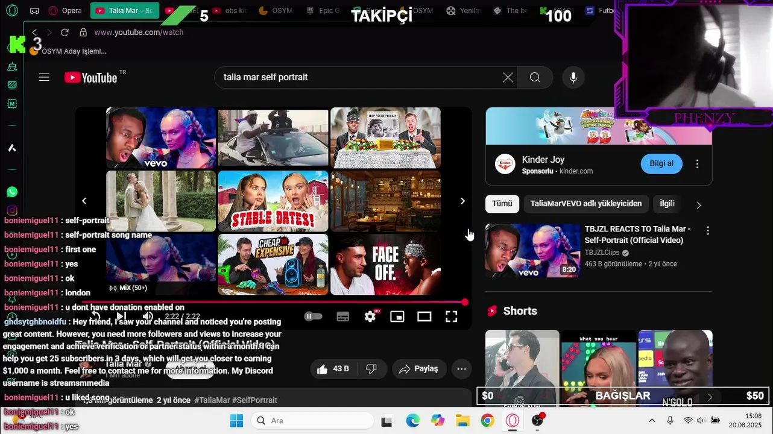
Task: Start voice search with microphone icon
Action: [573, 77]
